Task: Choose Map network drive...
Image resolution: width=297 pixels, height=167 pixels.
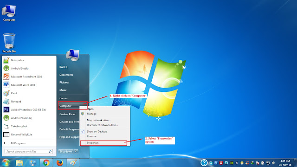Action: 104,120
